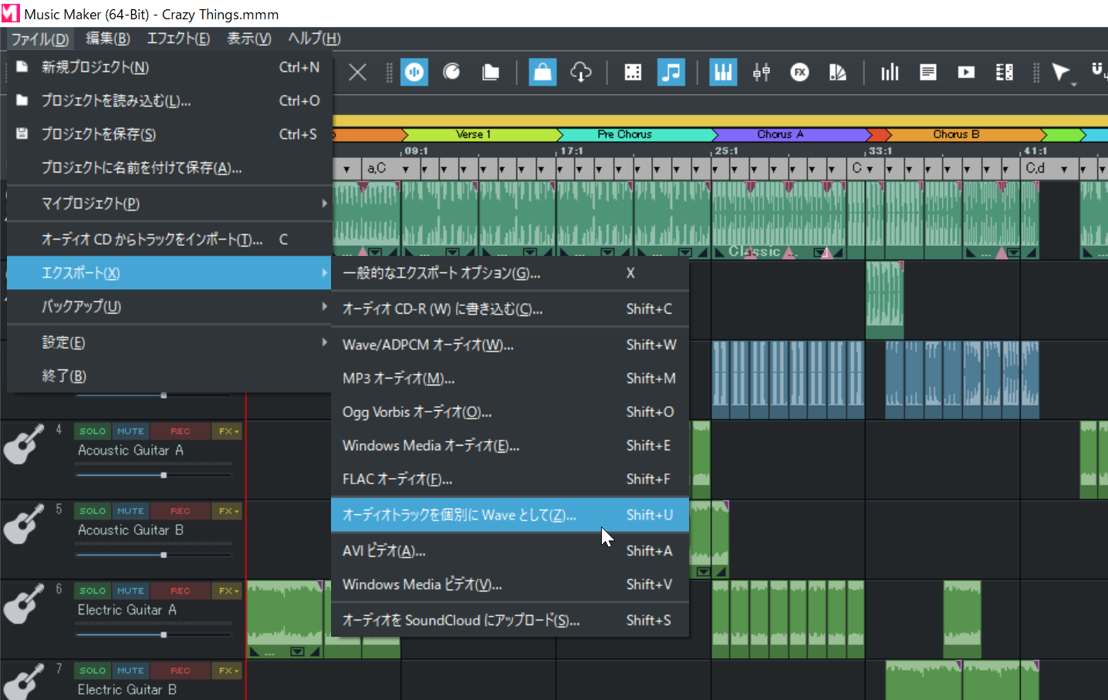This screenshot has height=700, width=1108.
Task: Open FX dropdown on Acoustic Guitar B
Action: pos(228,511)
